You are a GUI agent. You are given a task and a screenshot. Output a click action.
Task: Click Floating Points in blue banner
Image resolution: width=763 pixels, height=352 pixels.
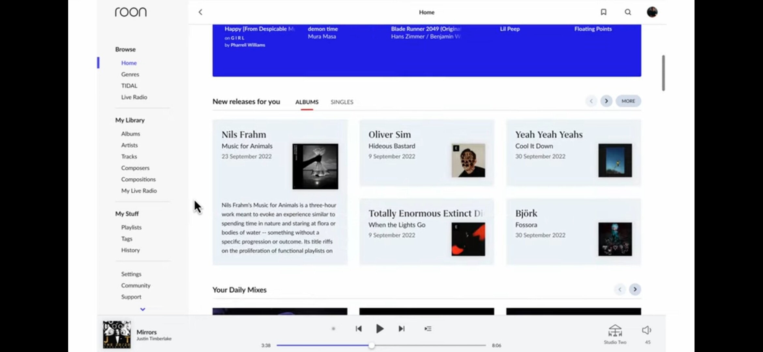593,29
